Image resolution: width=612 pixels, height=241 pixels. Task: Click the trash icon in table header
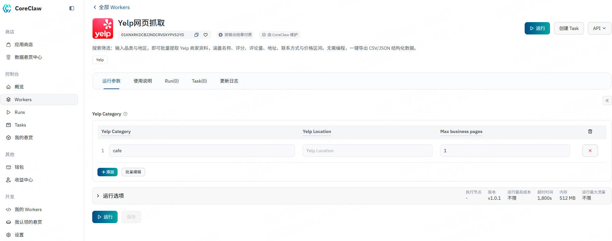click(x=590, y=131)
